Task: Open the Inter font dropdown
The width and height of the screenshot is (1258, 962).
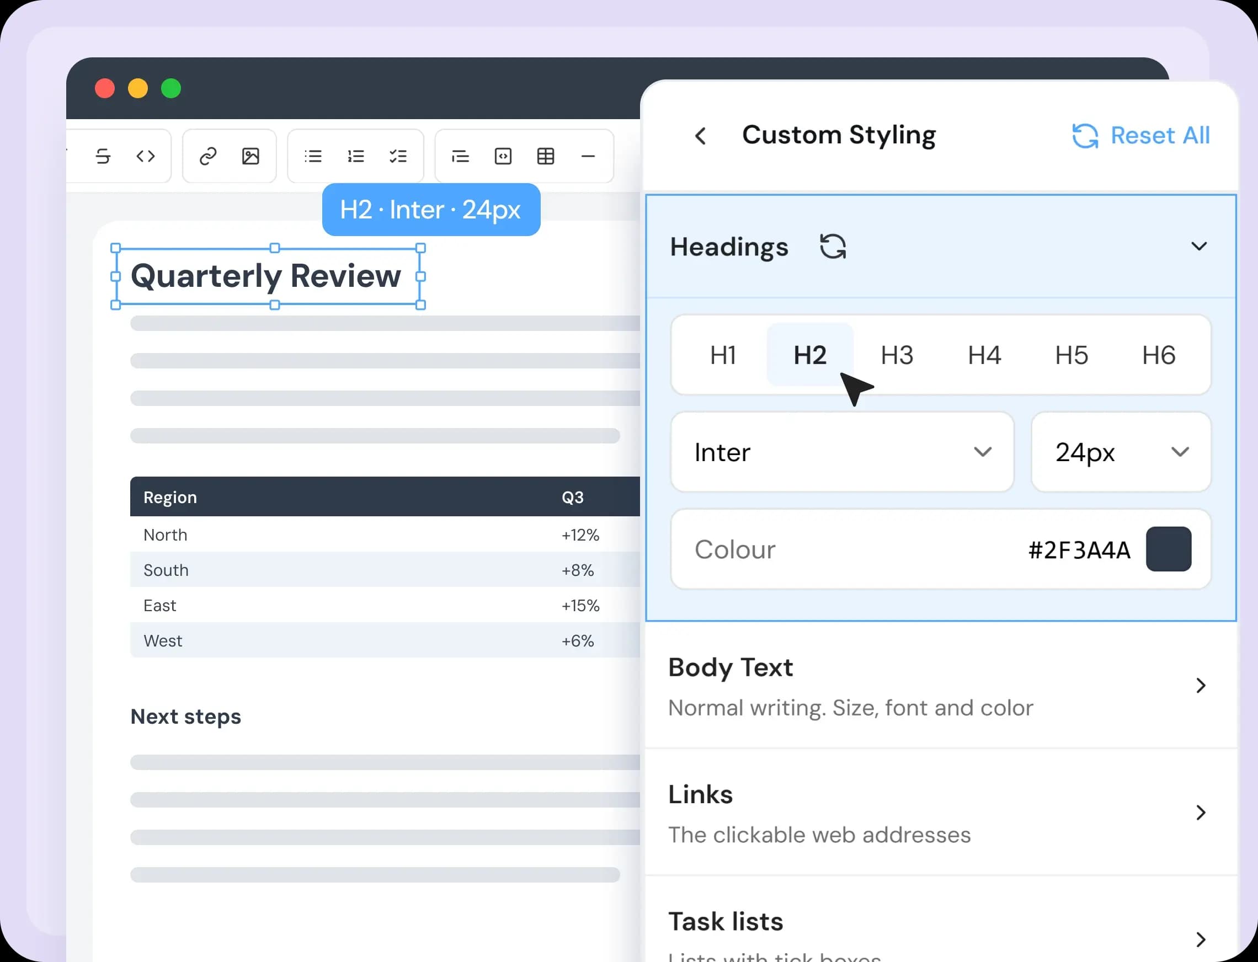Action: [842, 452]
